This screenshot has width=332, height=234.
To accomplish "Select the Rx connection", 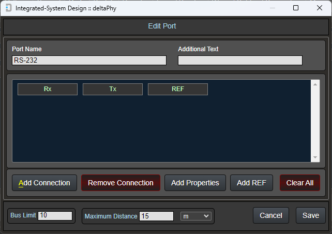I will click(x=48, y=89).
